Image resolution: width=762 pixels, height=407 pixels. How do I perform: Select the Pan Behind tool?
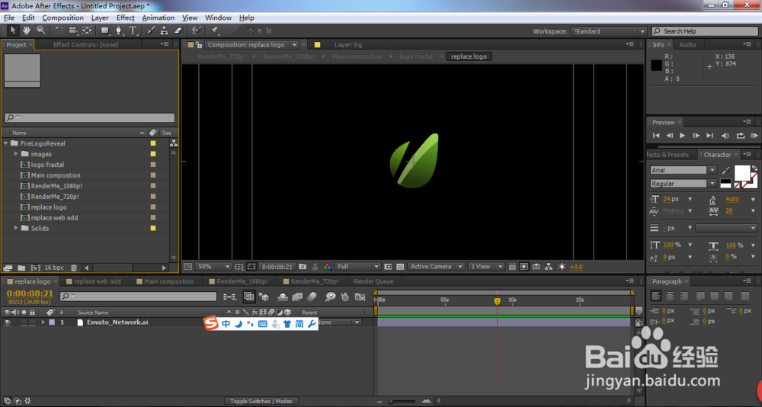coord(87,30)
